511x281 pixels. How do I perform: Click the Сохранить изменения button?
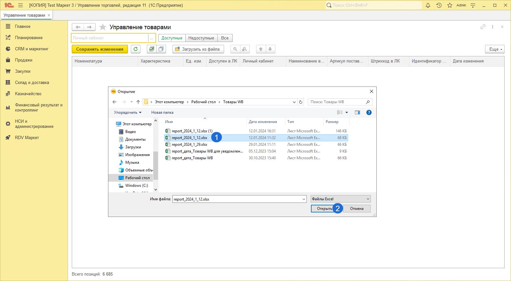point(100,49)
